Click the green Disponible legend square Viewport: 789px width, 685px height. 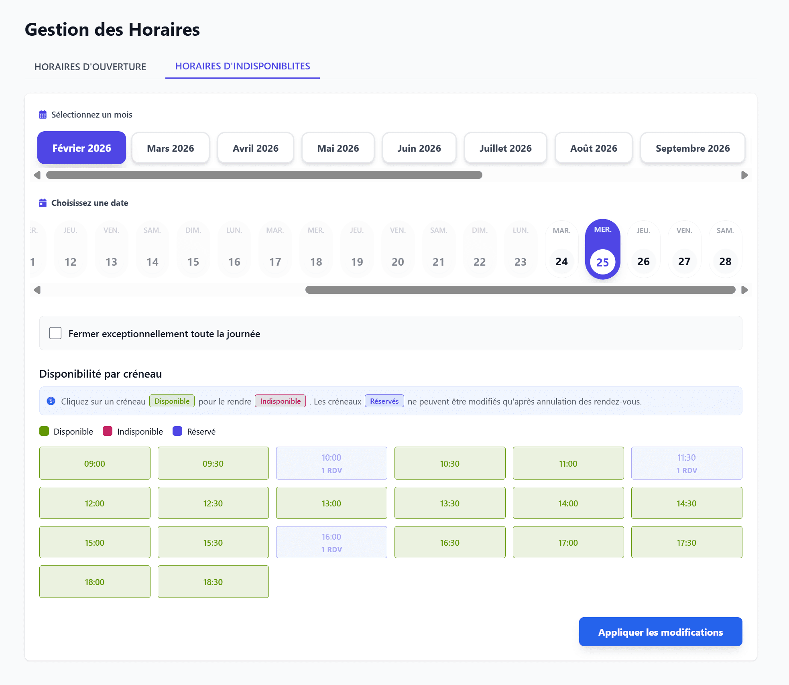[43, 431]
